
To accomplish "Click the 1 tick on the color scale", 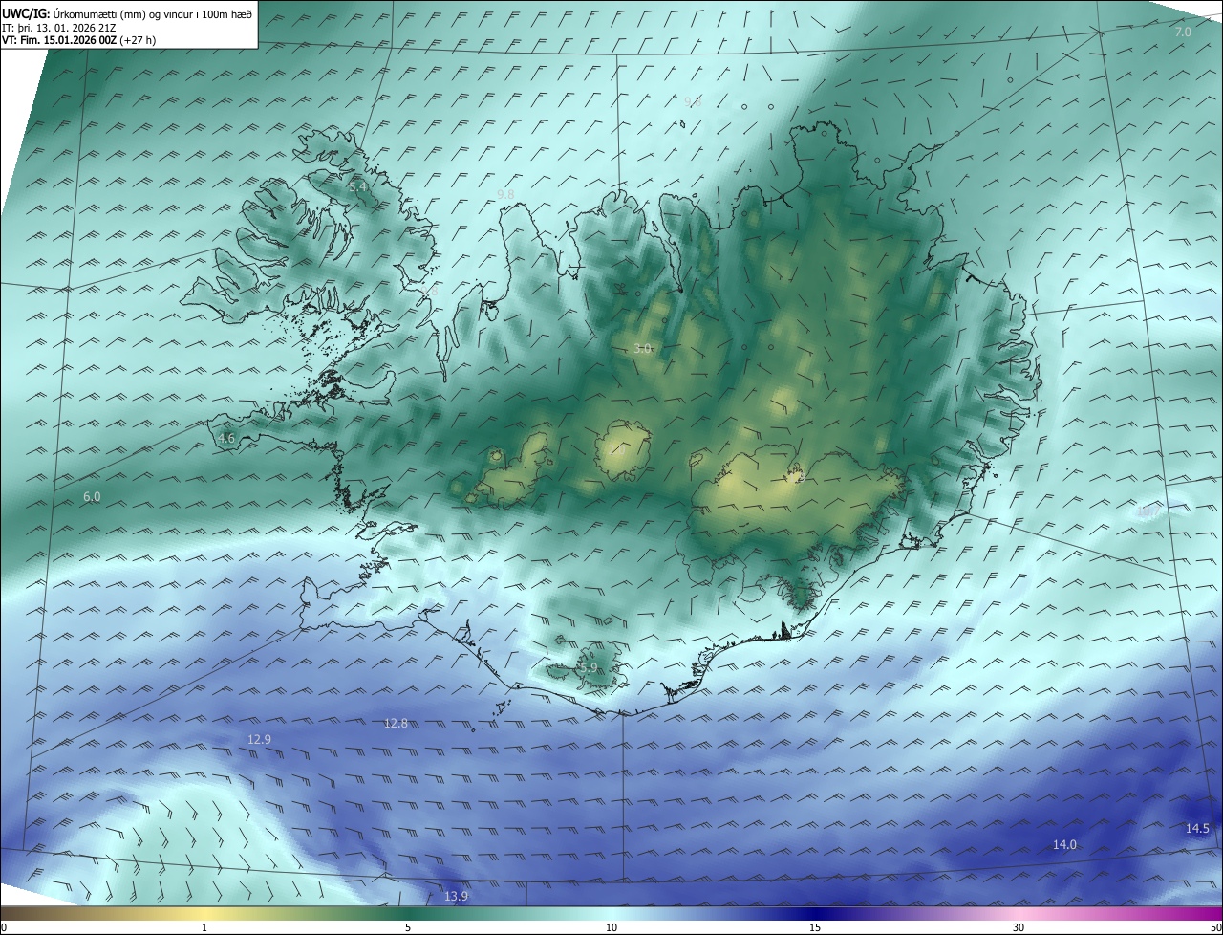I will [204, 928].
